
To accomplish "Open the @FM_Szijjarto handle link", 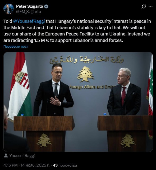I will click(x=29, y=12).
